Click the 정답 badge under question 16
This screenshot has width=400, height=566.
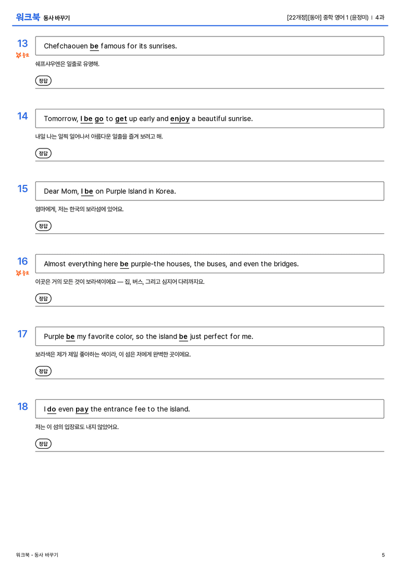click(43, 298)
